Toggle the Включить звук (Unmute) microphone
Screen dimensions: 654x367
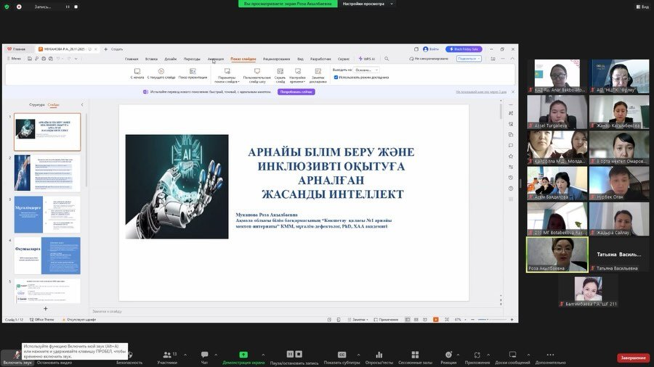click(17, 355)
